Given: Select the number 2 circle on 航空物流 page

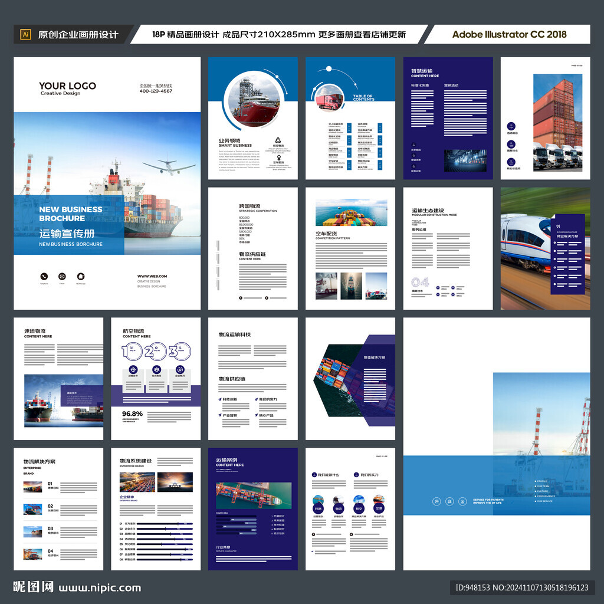Looking at the screenshot, I should (156, 351).
